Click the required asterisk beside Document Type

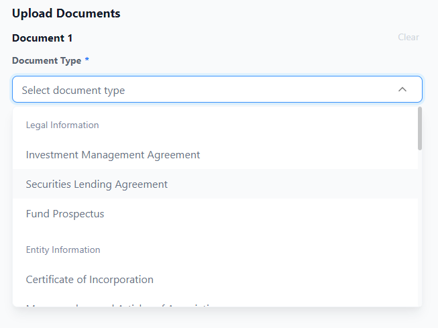(x=87, y=60)
